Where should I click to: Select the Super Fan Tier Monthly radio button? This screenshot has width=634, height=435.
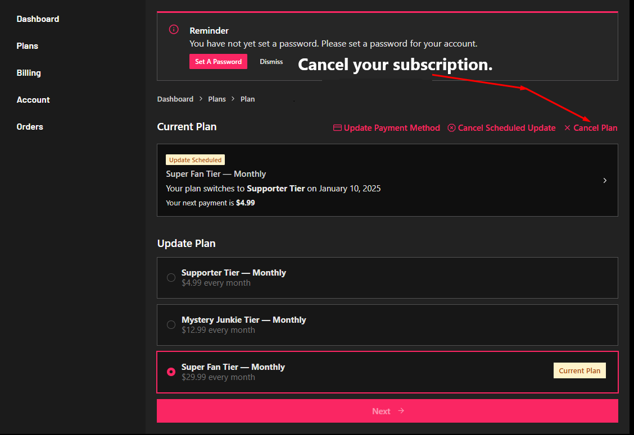tap(171, 372)
